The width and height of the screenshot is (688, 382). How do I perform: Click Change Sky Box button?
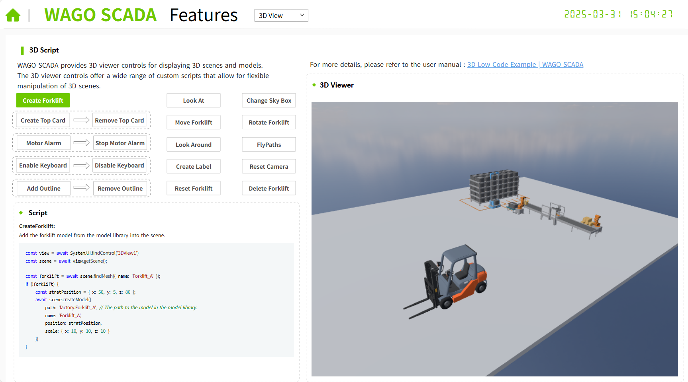tap(269, 101)
